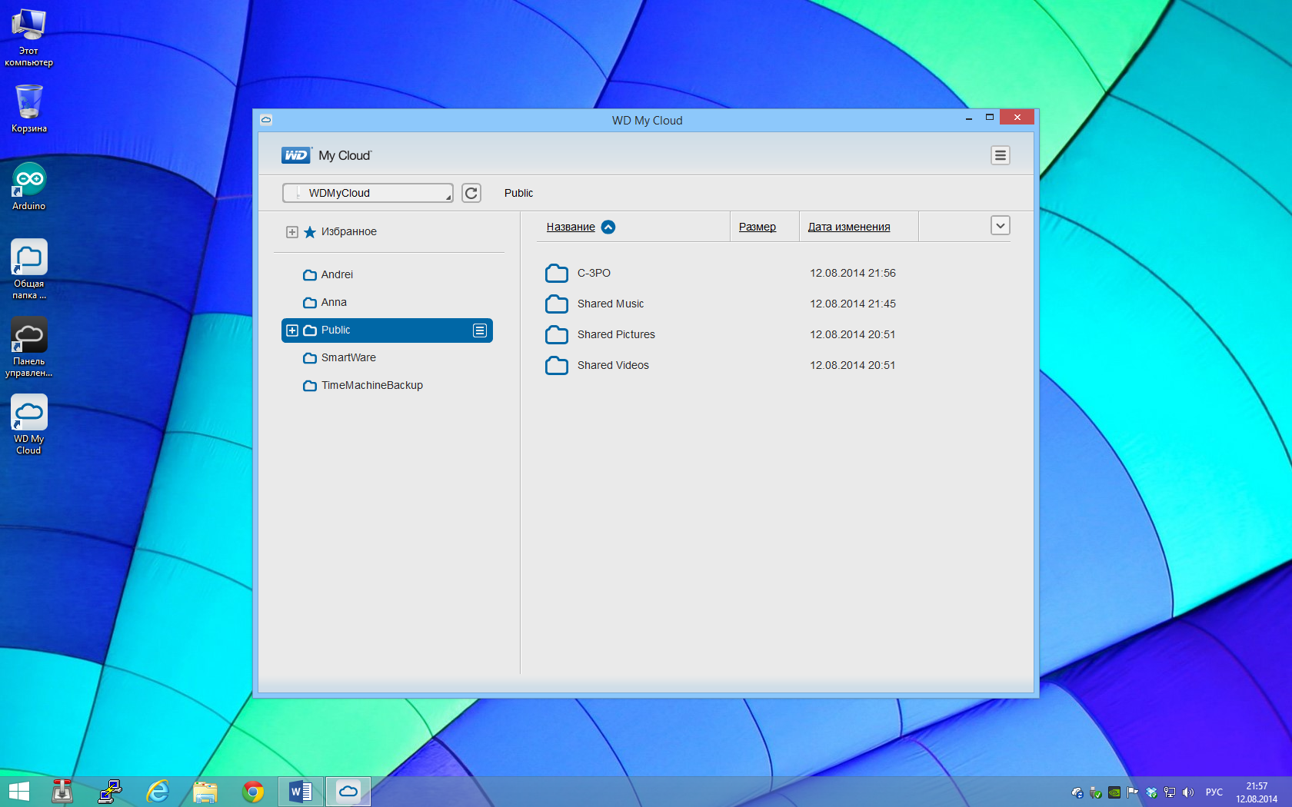1292x807 pixels.
Task: Sort files by Размер column
Action: pyautogui.click(x=758, y=227)
